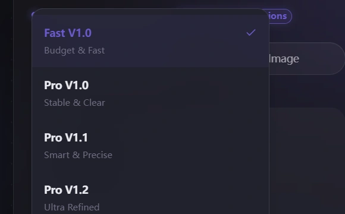Click the partially hidden purple pill ending in 'ions'
Viewport: 345px width, 214px height.
[x=280, y=16]
